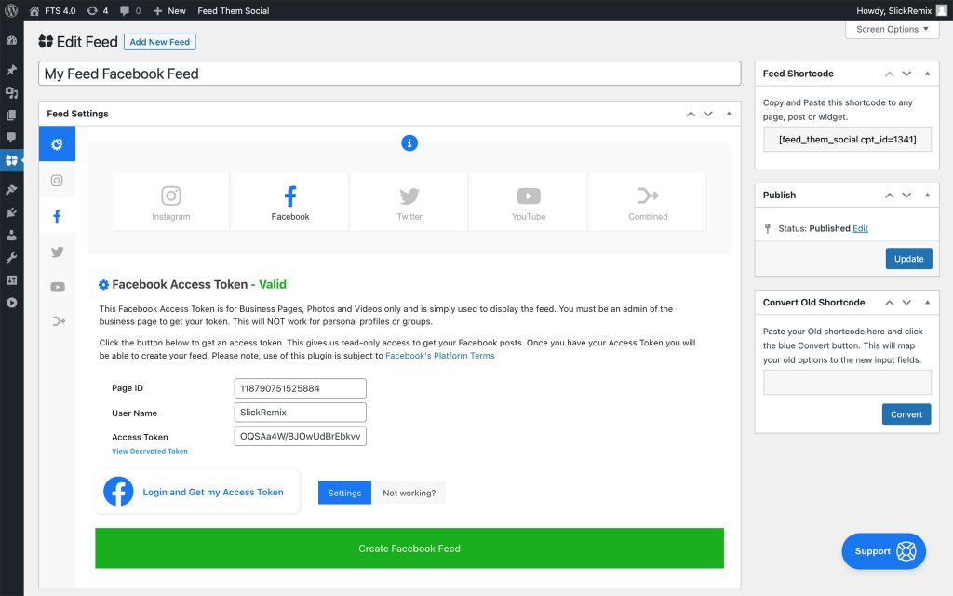Move the Feed Shortcode panel up
Viewport: 953px width, 596px height.
tap(889, 74)
